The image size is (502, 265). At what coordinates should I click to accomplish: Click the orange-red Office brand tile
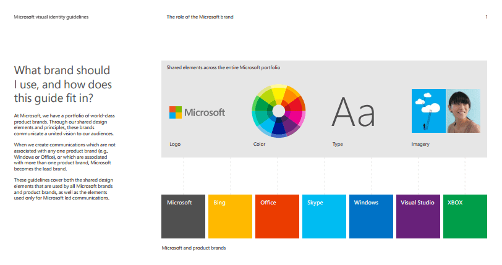tap(277, 216)
